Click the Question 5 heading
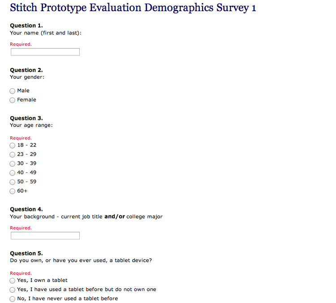Screen dimensions: 336x303 point(26,253)
